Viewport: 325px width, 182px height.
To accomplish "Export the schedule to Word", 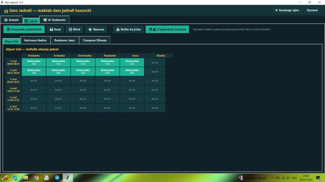I will point(74,29).
